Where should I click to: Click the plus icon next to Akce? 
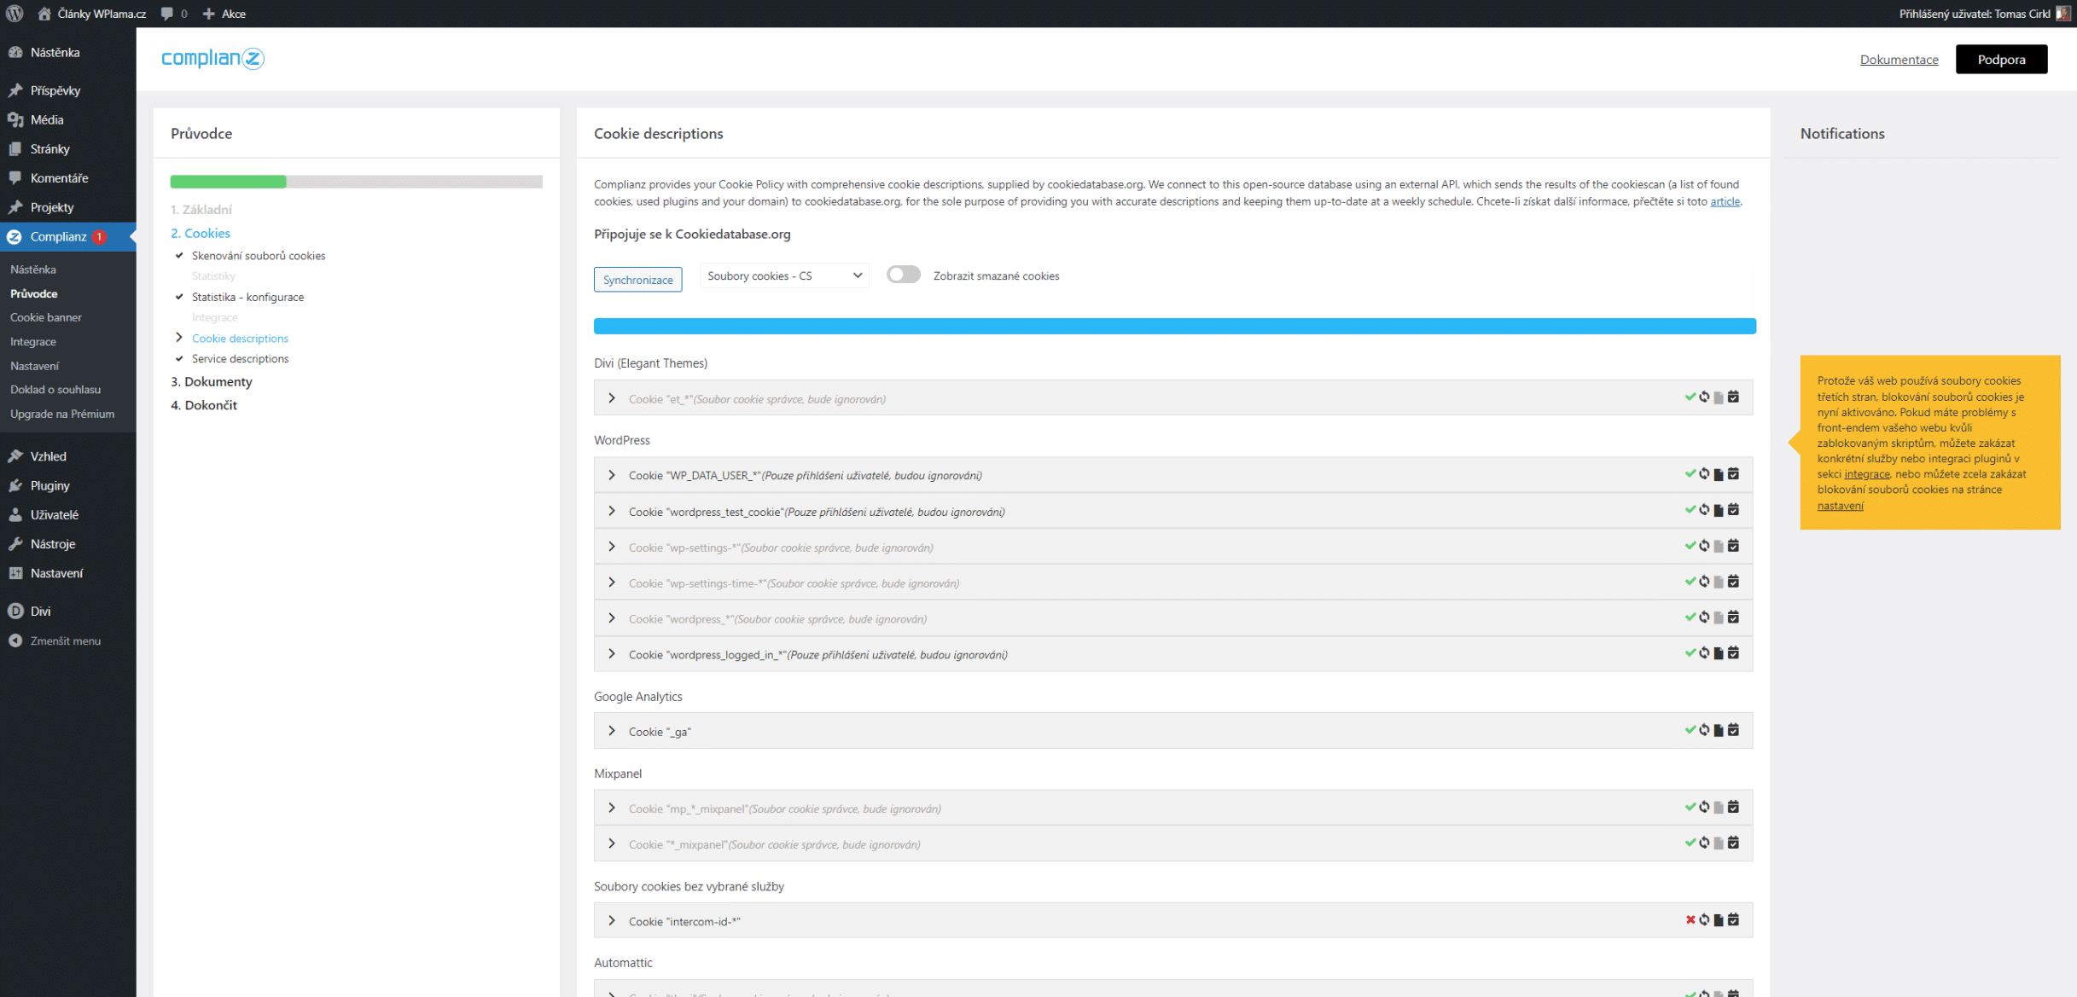click(x=208, y=14)
